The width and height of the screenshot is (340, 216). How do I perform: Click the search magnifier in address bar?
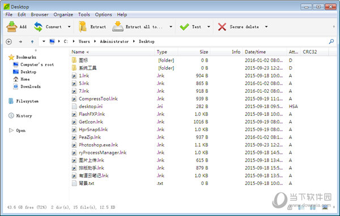click(331, 41)
